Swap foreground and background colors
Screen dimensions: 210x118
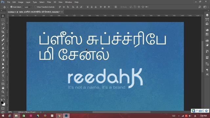pyautogui.click(x=4, y=100)
